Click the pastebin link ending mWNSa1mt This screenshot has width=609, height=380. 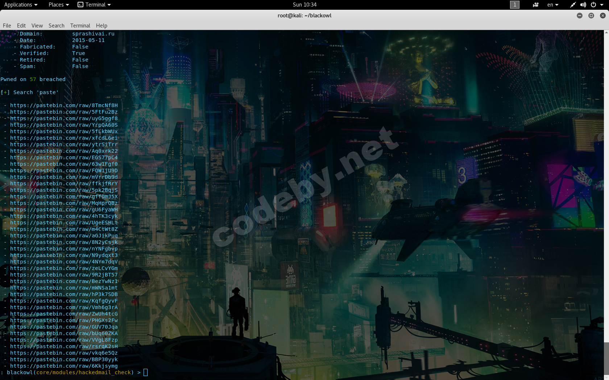click(x=64, y=288)
